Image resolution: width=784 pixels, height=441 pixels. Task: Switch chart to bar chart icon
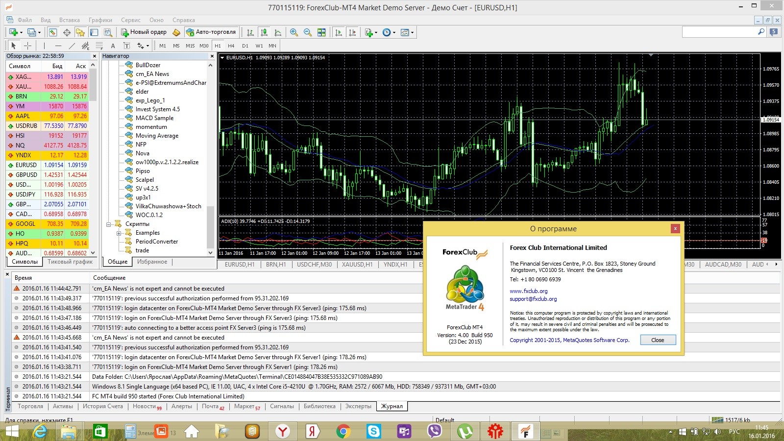click(250, 32)
